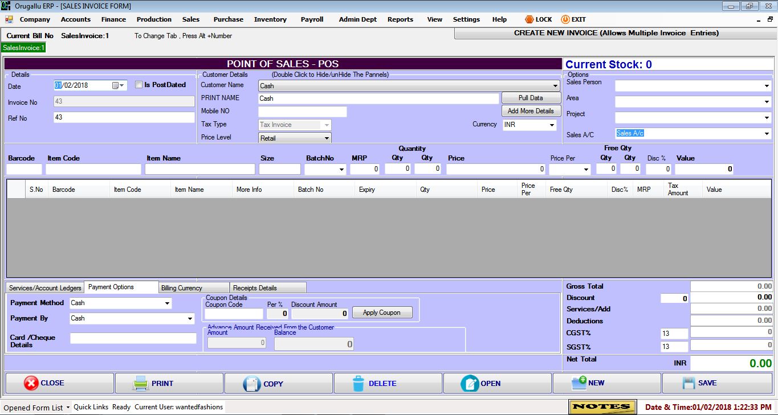Open the Currency INR dropdown
778x415 pixels.
click(x=552, y=125)
